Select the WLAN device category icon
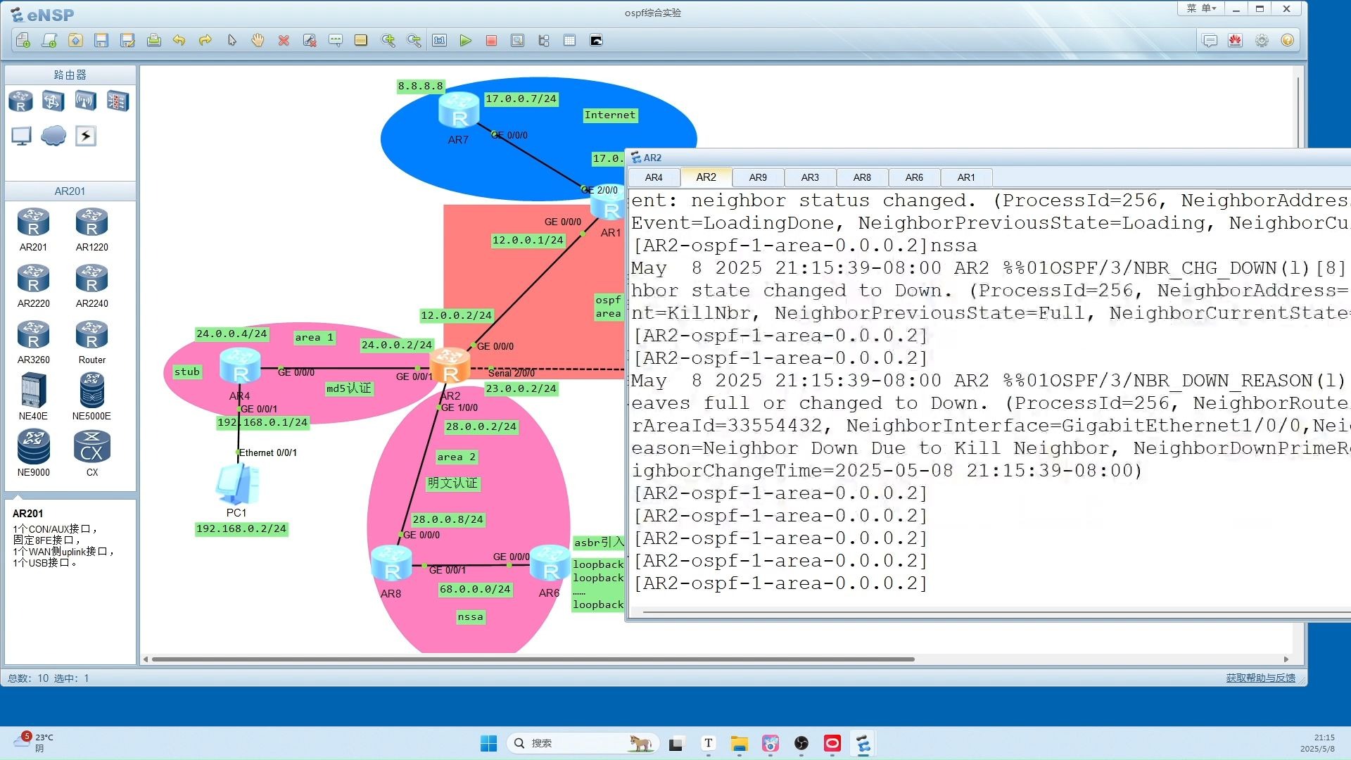 pos(85,101)
